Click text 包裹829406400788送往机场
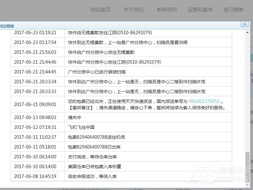 96,137
